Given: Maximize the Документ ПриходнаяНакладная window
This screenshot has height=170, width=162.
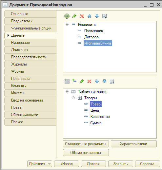Looking at the screenshot, I should tap(152, 5).
